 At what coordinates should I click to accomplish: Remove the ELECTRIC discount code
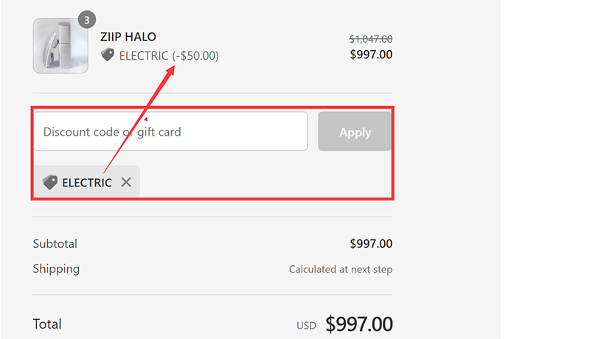(x=126, y=182)
